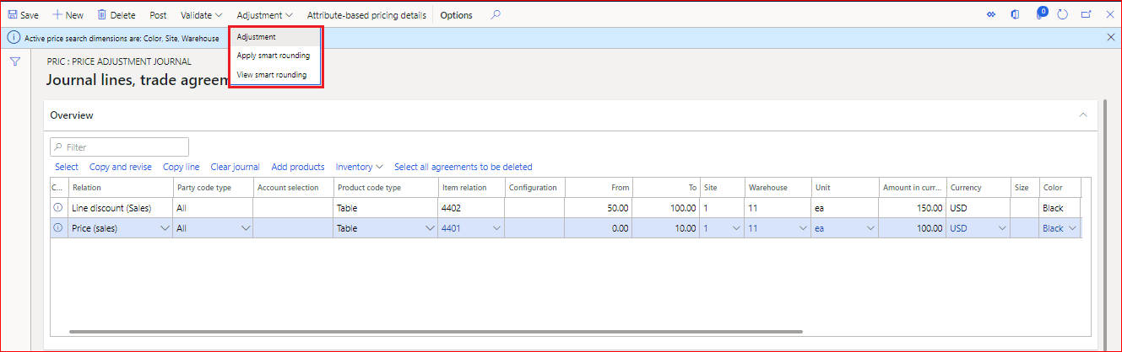Click the Warehouse column header

[778, 187]
